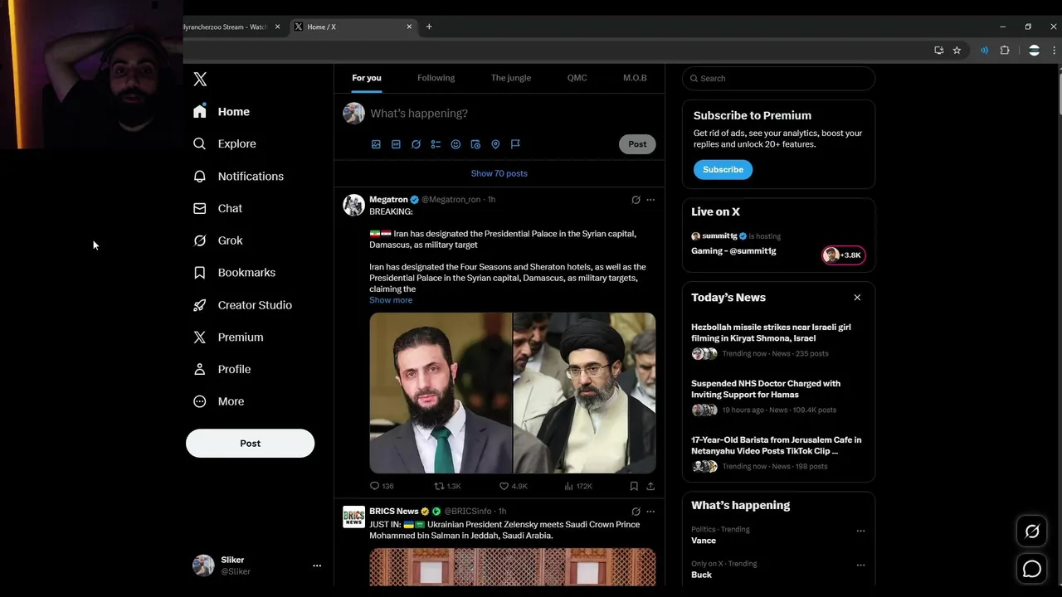Screen dimensions: 1062x597
Task: Click the compose box Post button
Action: (637, 144)
